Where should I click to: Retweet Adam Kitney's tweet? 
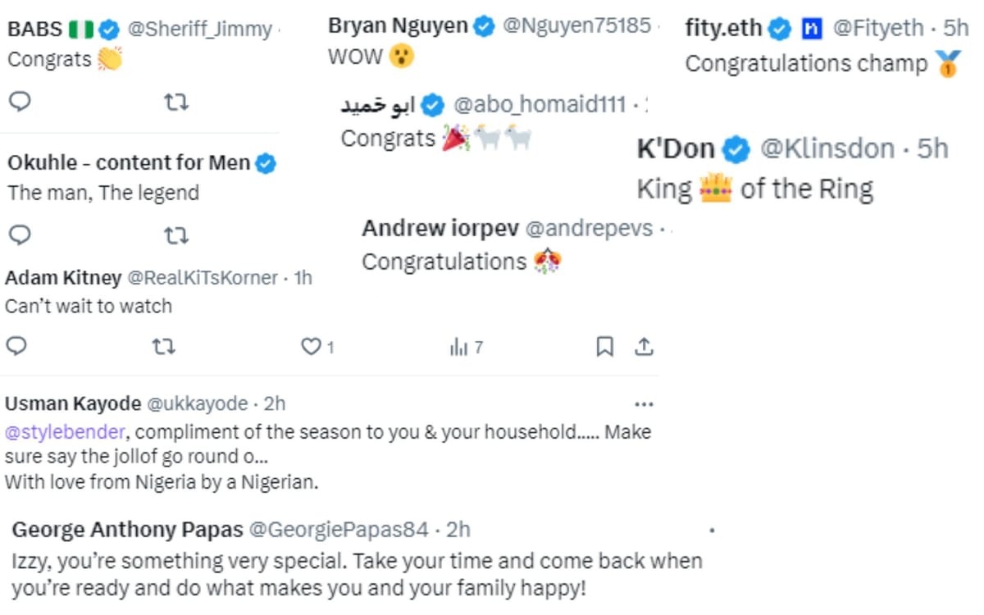[x=175, y=347]
